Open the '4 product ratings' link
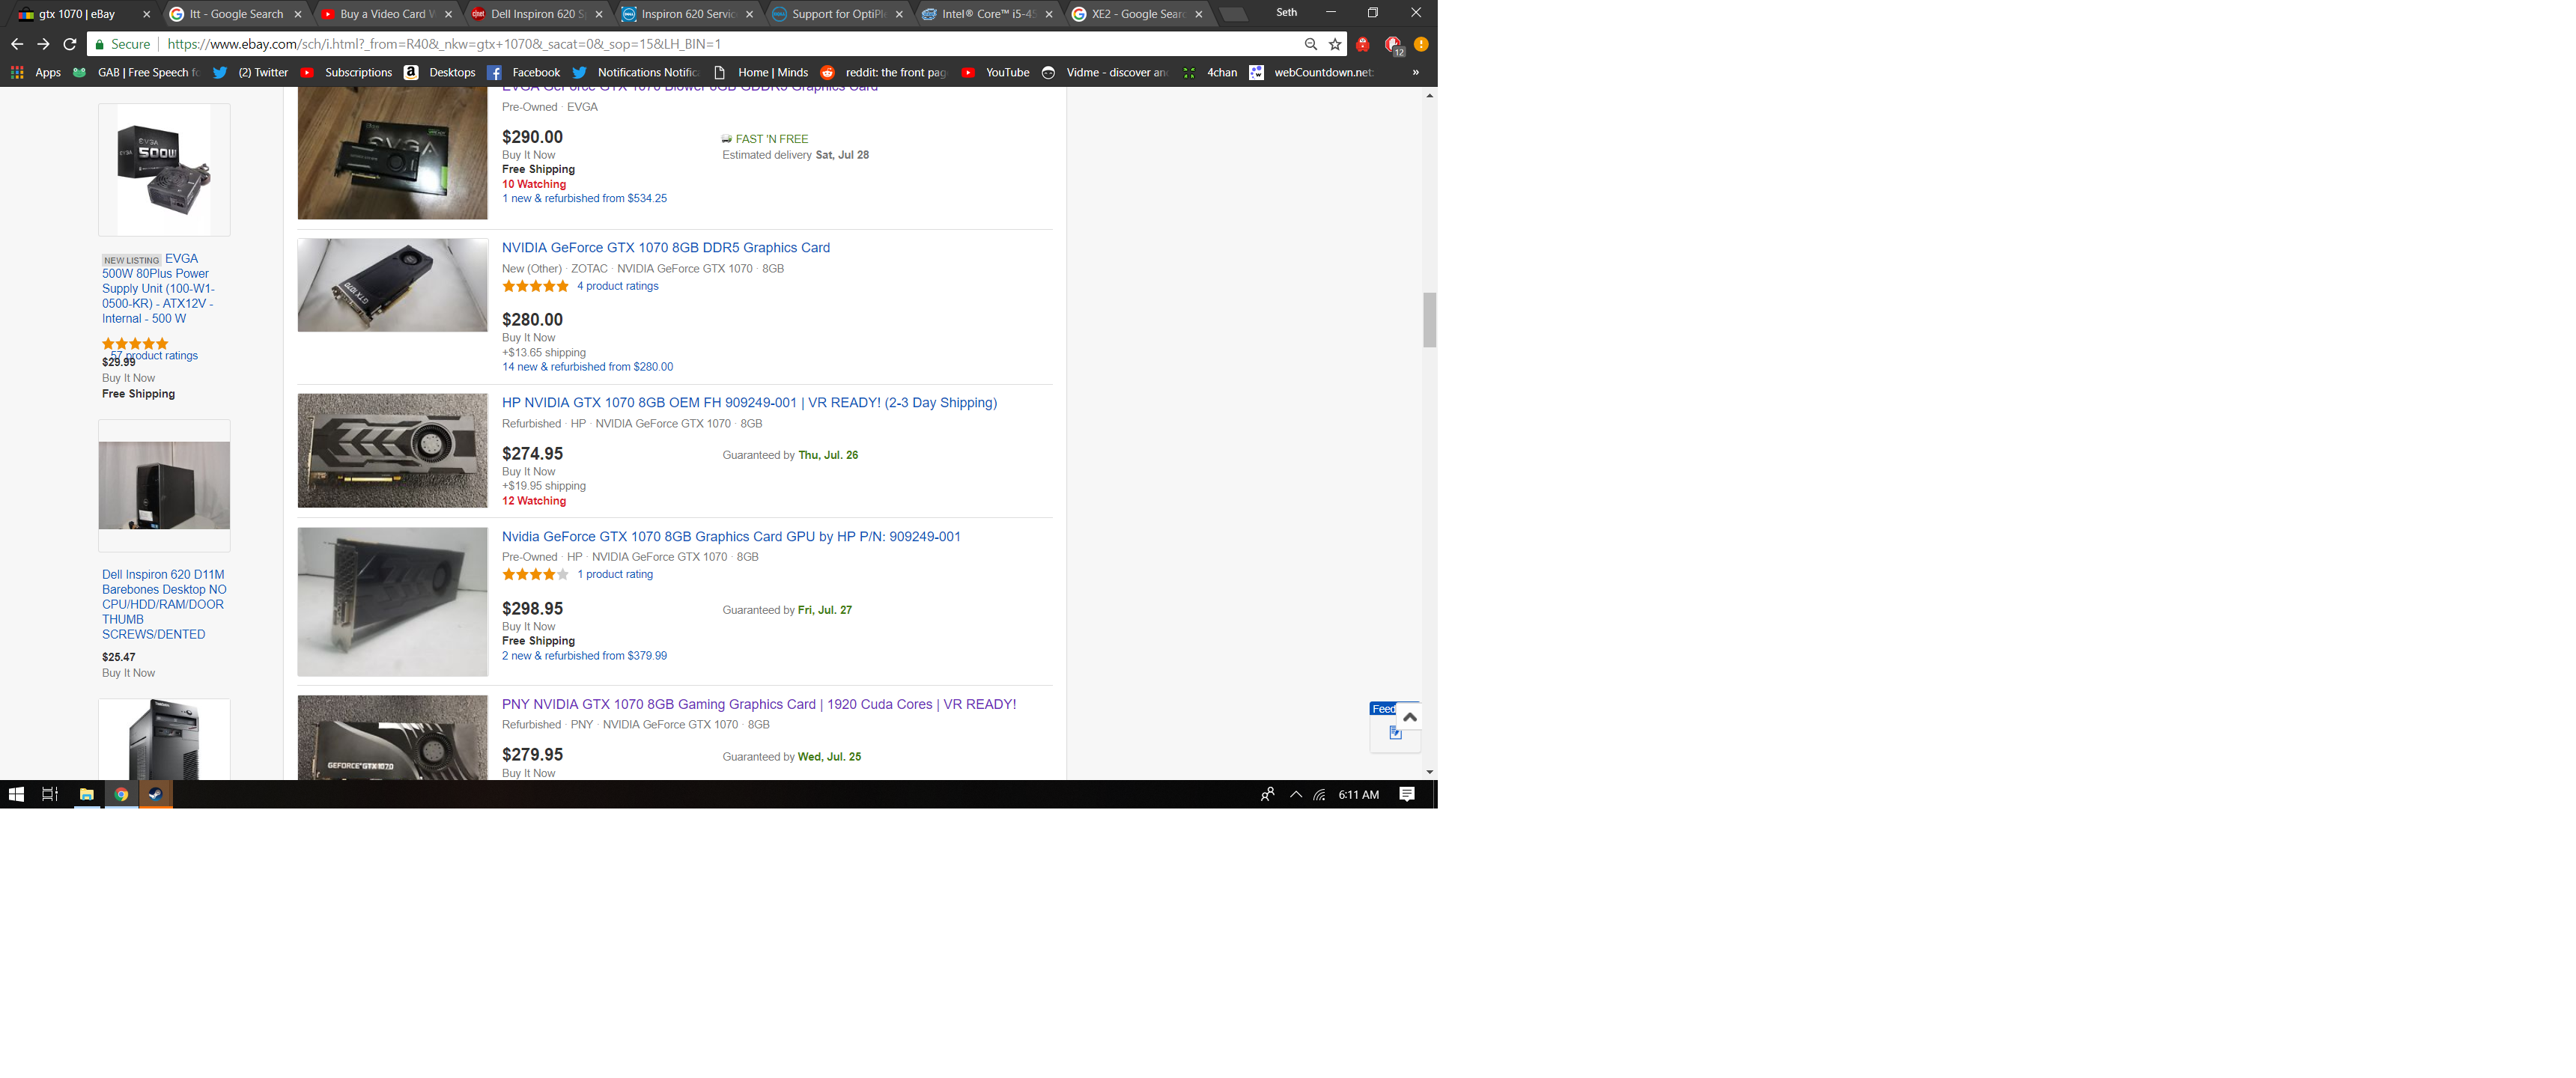This screenshot has width=2576, height=1078. click(x=617, y=286)
